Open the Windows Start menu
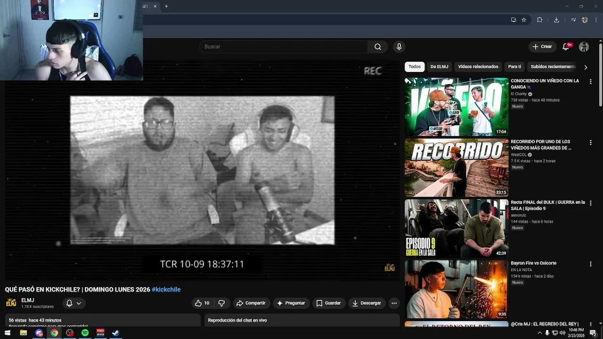603x339 pixels. [8, 333]
